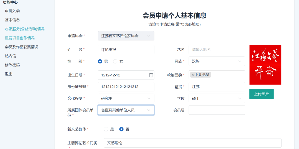Open 重要项目创作情况 menu item
Image resolution: width=299 pixels, height=149 pixels.
[x=20, y=38]
